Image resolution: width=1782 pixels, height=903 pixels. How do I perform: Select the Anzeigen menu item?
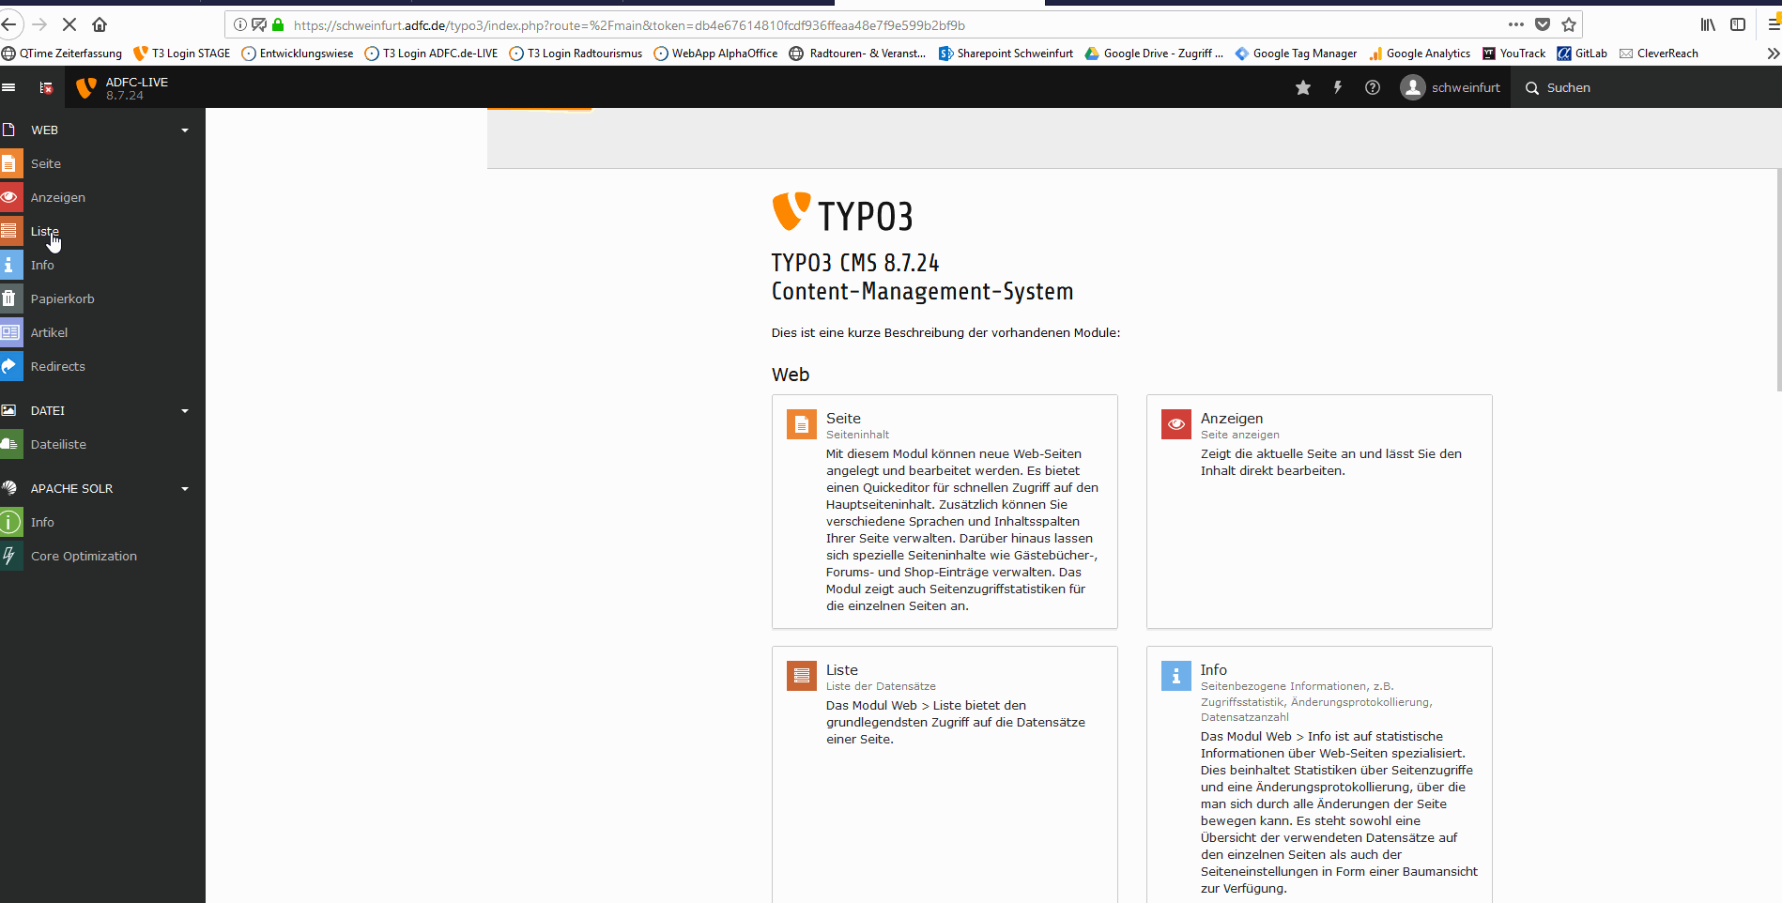pyautogui.click(x=57, y=197)
